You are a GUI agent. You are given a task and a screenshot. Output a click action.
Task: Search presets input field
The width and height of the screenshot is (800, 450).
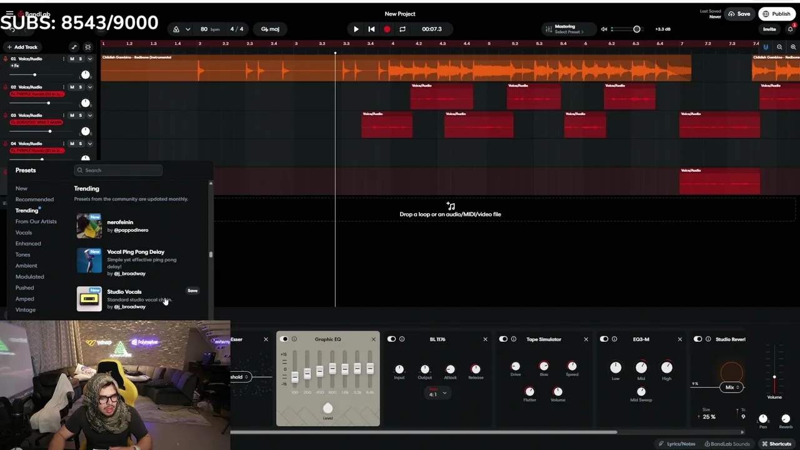coord(118,170)
